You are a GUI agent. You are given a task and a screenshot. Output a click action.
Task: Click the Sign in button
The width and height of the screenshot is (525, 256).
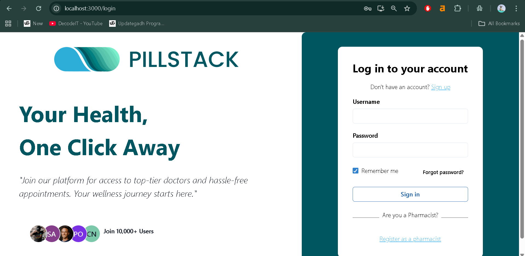point(410,194)
